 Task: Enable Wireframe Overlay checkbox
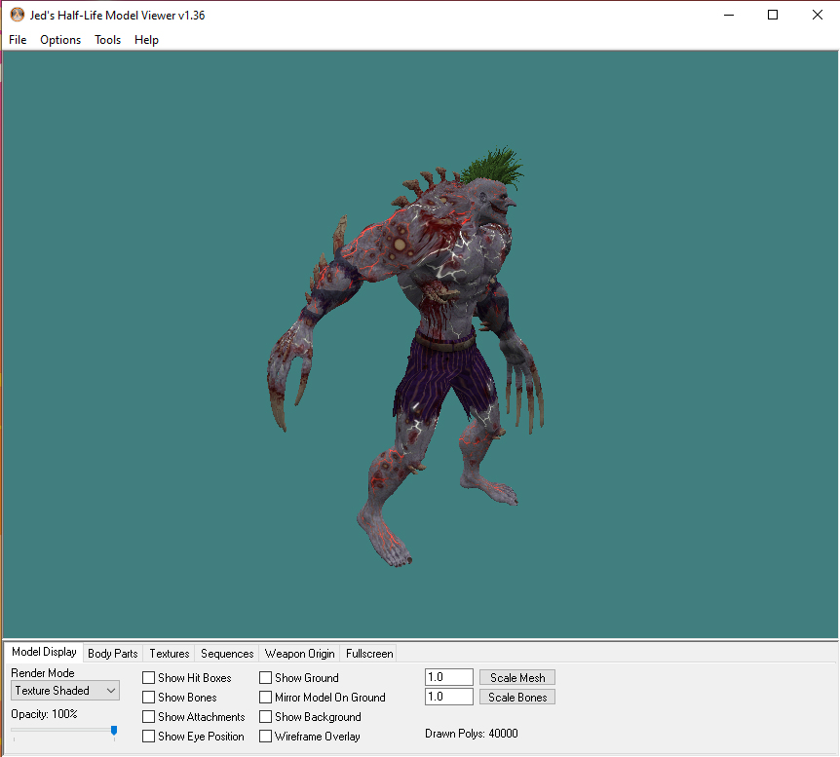coord(265,737)
